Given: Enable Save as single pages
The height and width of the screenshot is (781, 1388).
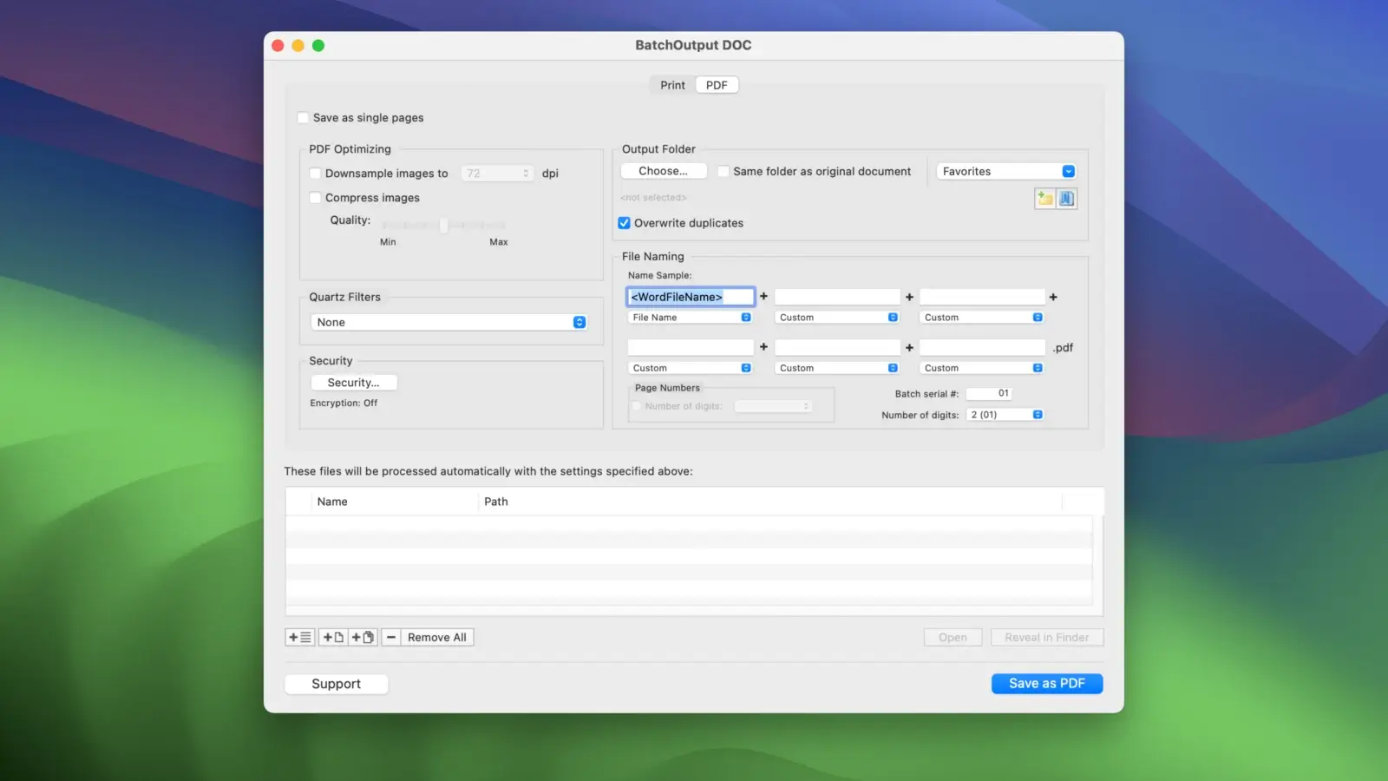Looking at the screenshot, I should pyautogui.click(x=304, y=118).
